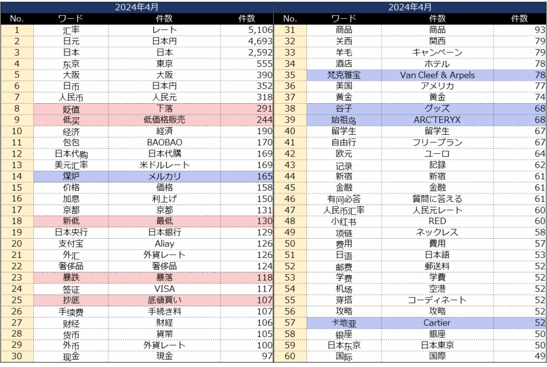Select the "新低" word cell
The width and height of the screenshot is (547, 367).
71,221
